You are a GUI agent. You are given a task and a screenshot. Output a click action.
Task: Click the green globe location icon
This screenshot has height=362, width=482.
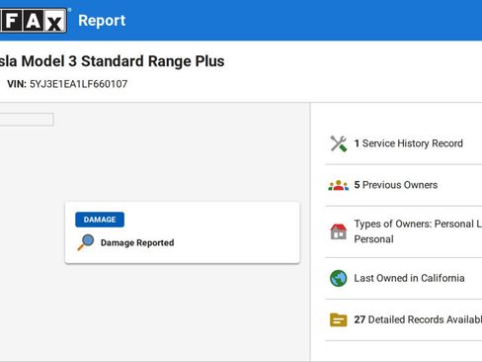[x=339, y=278]
